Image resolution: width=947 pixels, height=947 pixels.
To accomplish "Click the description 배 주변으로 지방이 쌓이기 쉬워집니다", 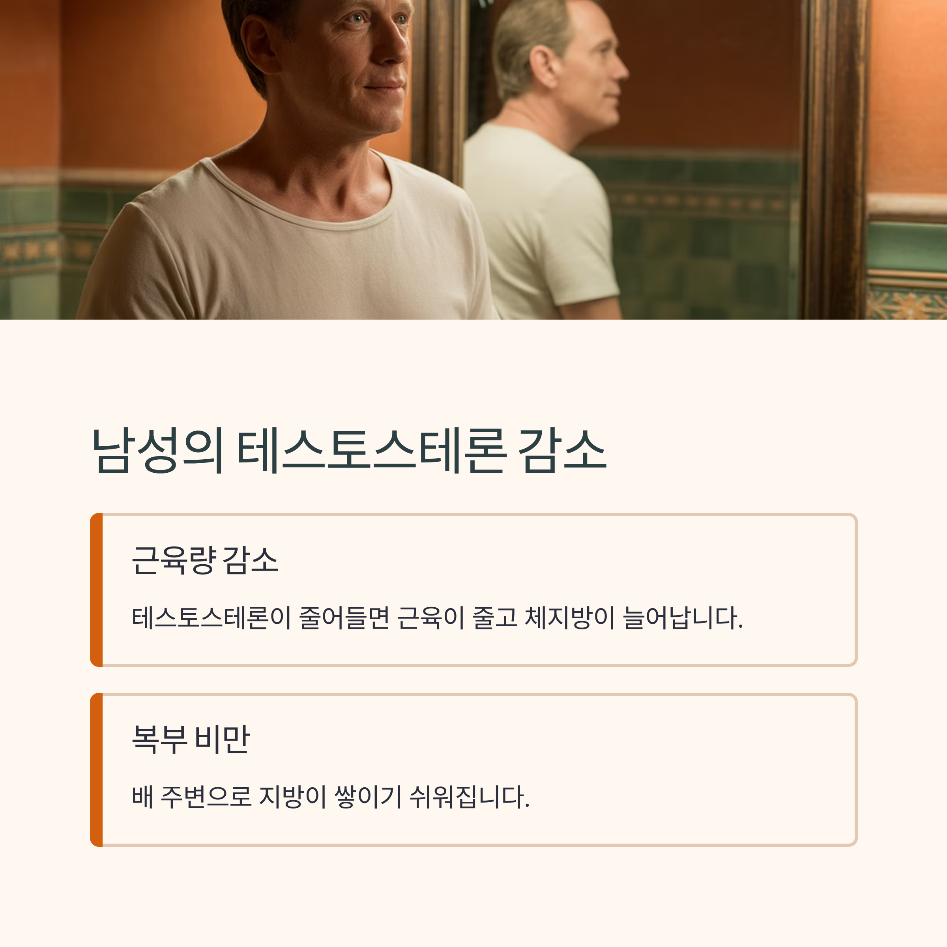I will [331, 797].
